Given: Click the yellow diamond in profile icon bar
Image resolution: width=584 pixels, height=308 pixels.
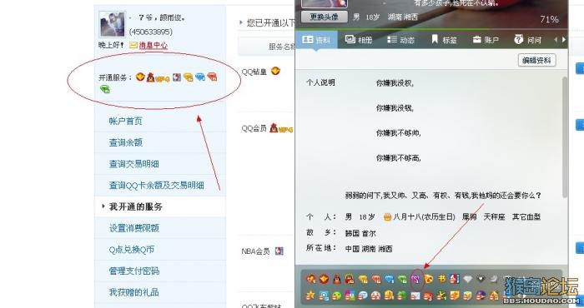Looking at the screenshot, I should point(363,279).
